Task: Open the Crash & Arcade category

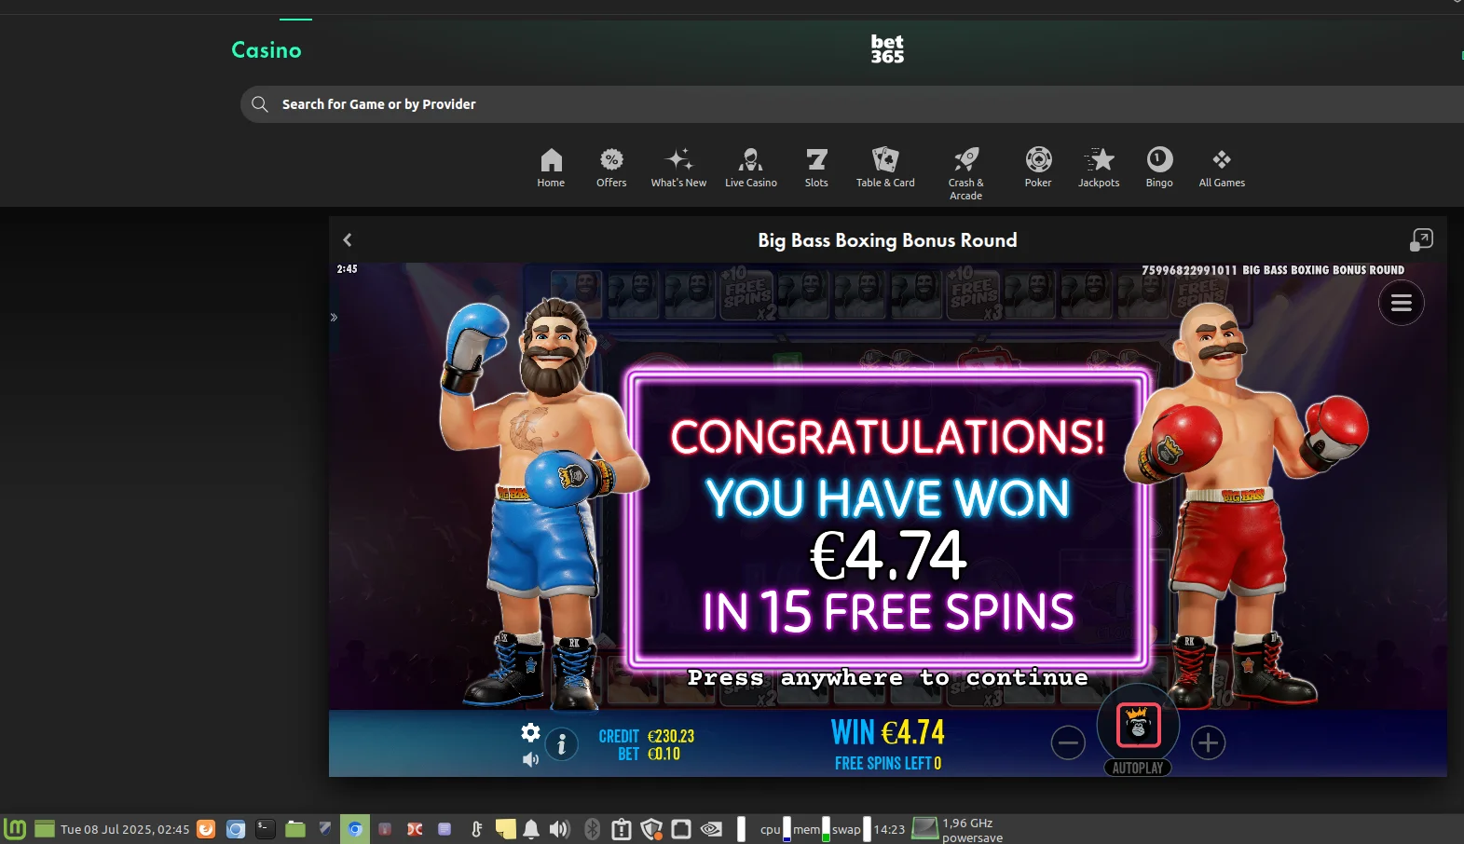Action: click(966, 174)
